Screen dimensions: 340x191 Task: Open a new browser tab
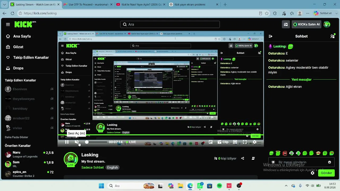[225, 5]
